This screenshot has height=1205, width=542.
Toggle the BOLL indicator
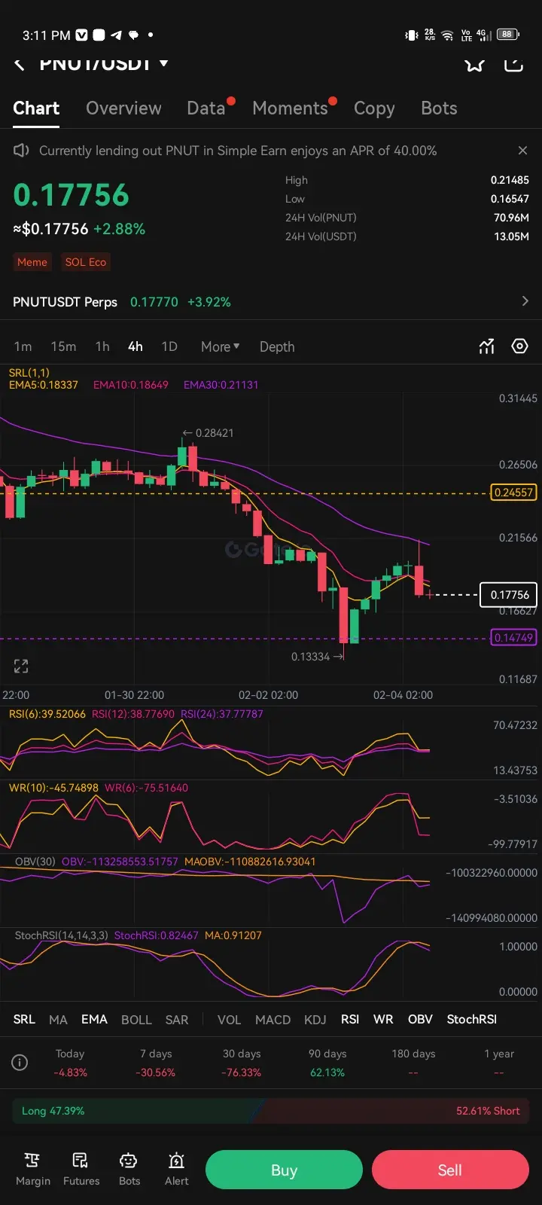(136, 1019)
